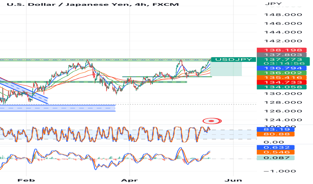Select the red 138.198 price label
Viewport: 313px width, 184px height.
point(281,50)
